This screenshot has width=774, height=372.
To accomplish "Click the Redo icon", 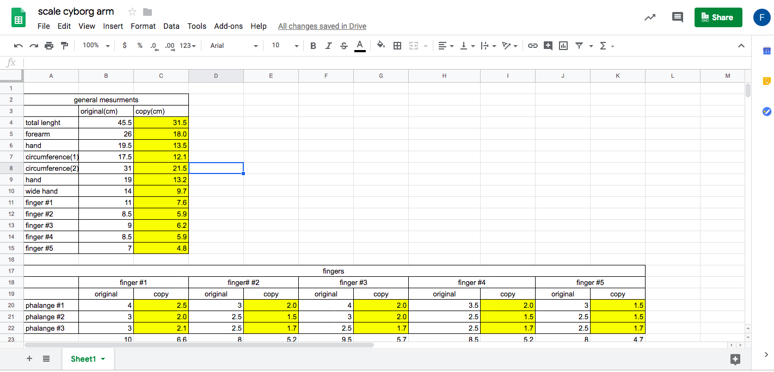I will click(34, 46).
